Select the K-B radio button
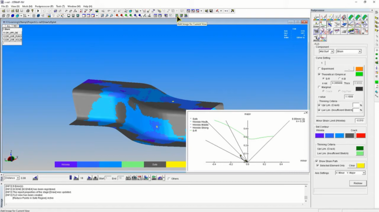This screenshot has width=379, height=212. pyautogui.click(x=340, y=79)
